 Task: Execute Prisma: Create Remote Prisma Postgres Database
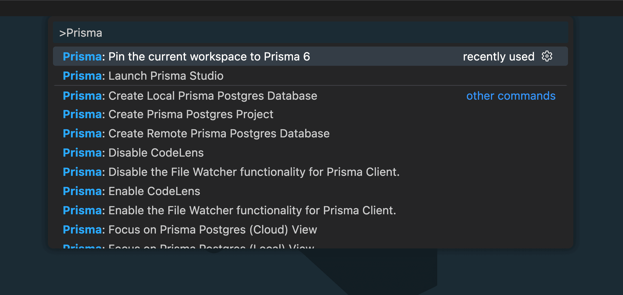coord(196,133)
